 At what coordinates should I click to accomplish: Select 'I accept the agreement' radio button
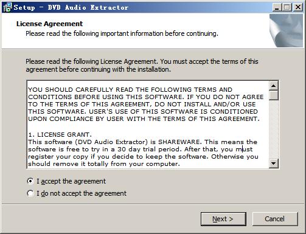(30, 181)
